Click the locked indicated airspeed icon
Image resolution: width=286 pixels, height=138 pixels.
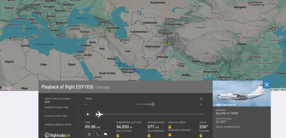pyautogui.click(x=170, y=135)
